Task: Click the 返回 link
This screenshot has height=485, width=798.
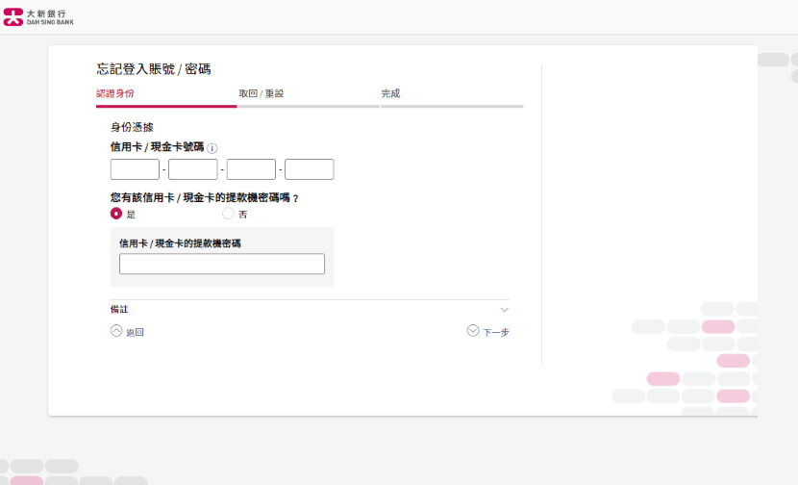Action: click(135, 332)
